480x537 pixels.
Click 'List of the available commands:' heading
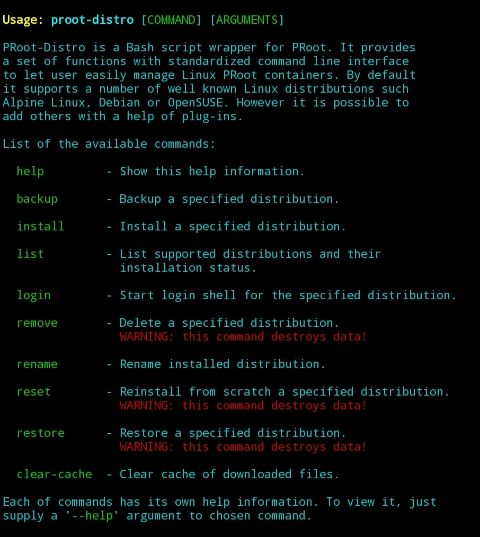click(x=109, y=144)
